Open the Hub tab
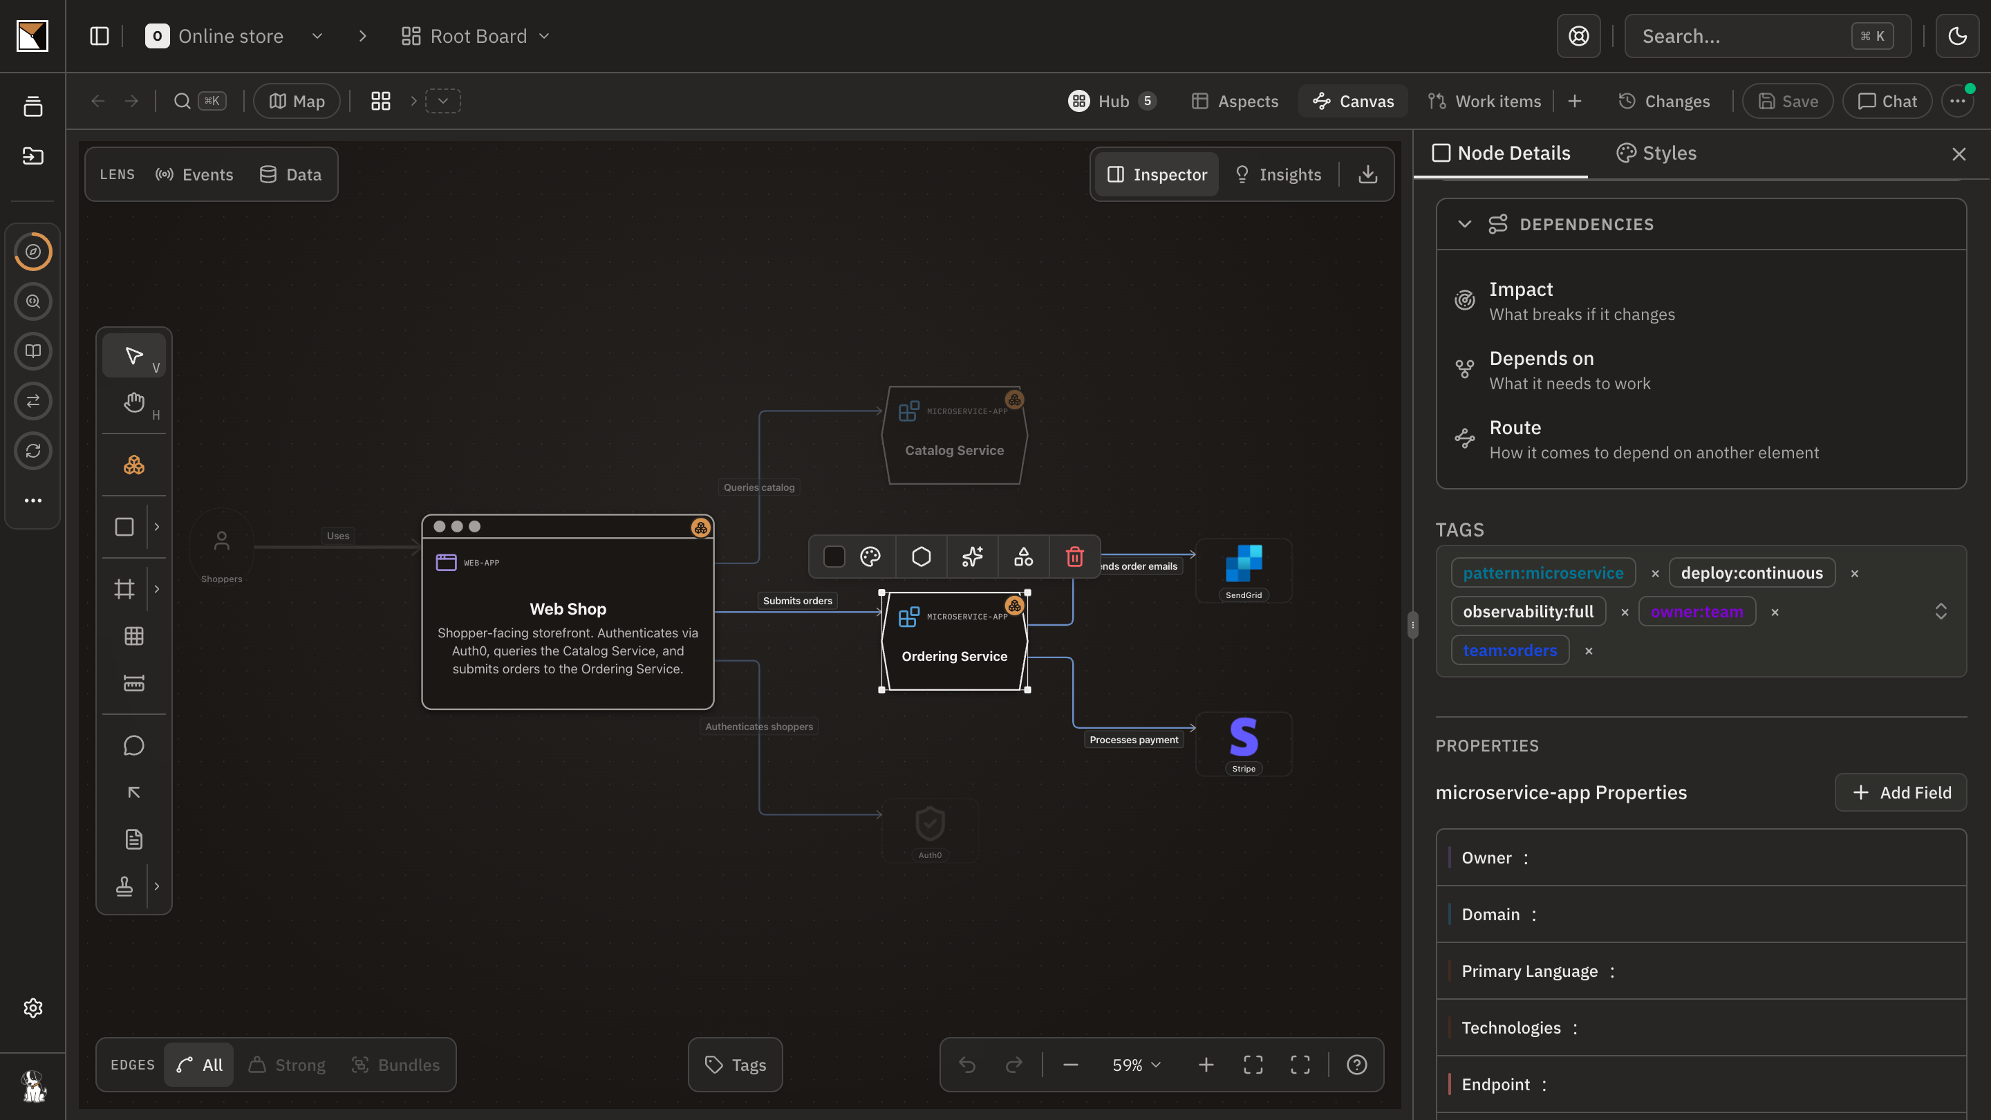 point(1112,101)
